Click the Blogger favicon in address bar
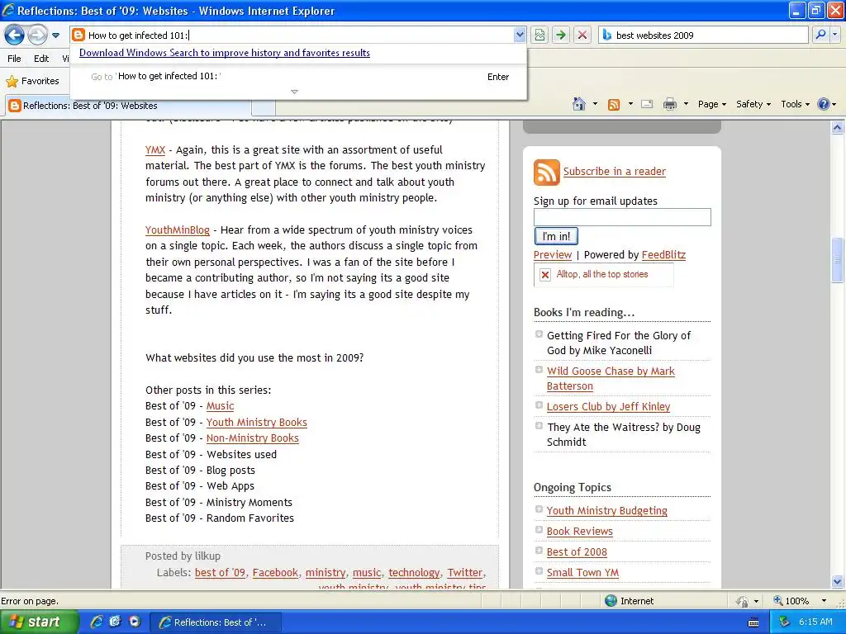The height and width of the screenshot is (634, 846). point(78,35)
